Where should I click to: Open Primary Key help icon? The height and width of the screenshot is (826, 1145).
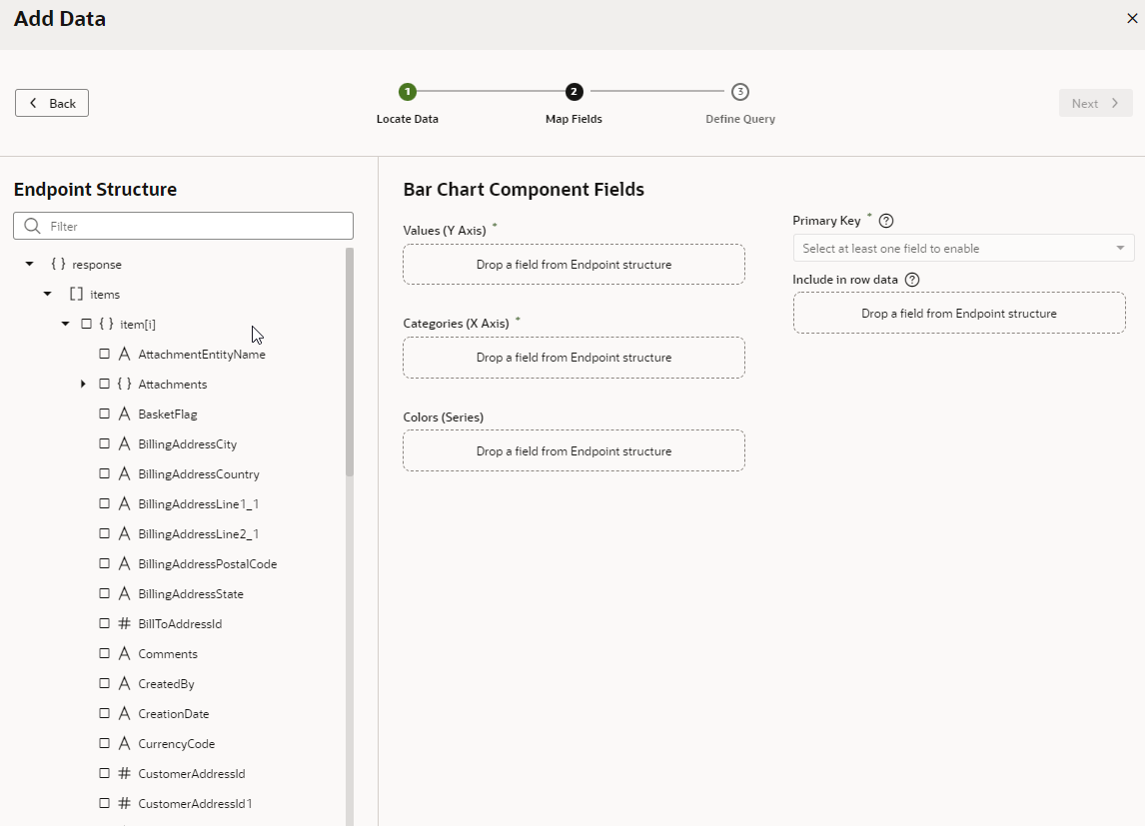pyautogui.click(x=886, y=221)
